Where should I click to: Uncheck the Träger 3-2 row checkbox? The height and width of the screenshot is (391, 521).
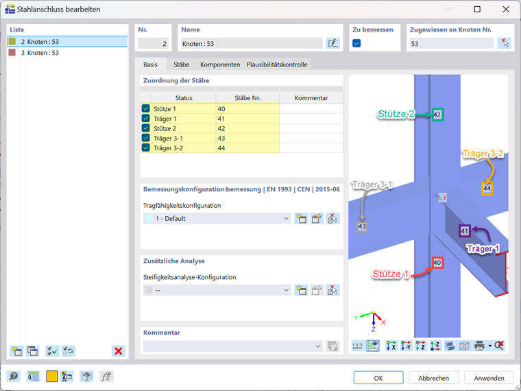pos(145,147)
